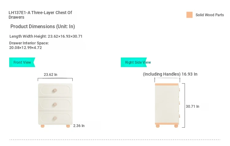Click the wooden top panel in side view
The height and width of the screenshot is (146, 230).
[x=167, y=84]
